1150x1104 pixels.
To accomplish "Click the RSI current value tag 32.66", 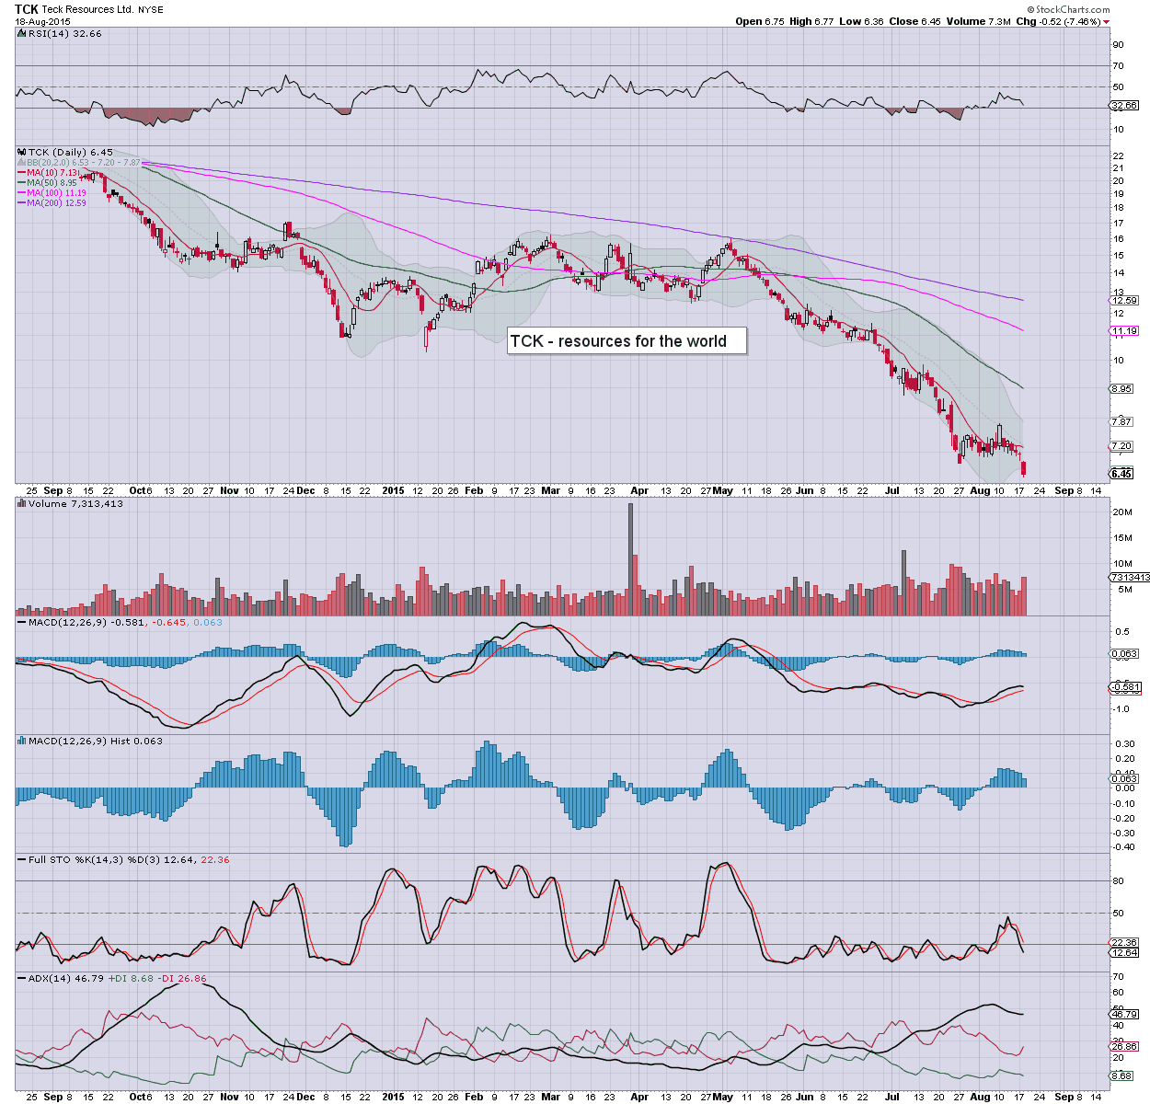I will click(1124, 106).
